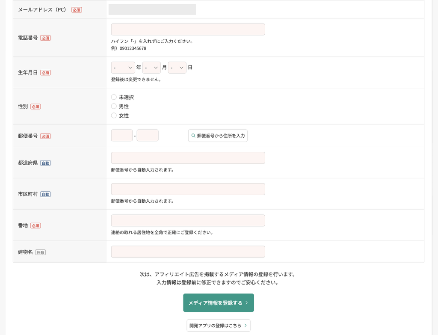The image size is (438, 335).
Task: Open the birth month dropdown
Action: [151, 68]
